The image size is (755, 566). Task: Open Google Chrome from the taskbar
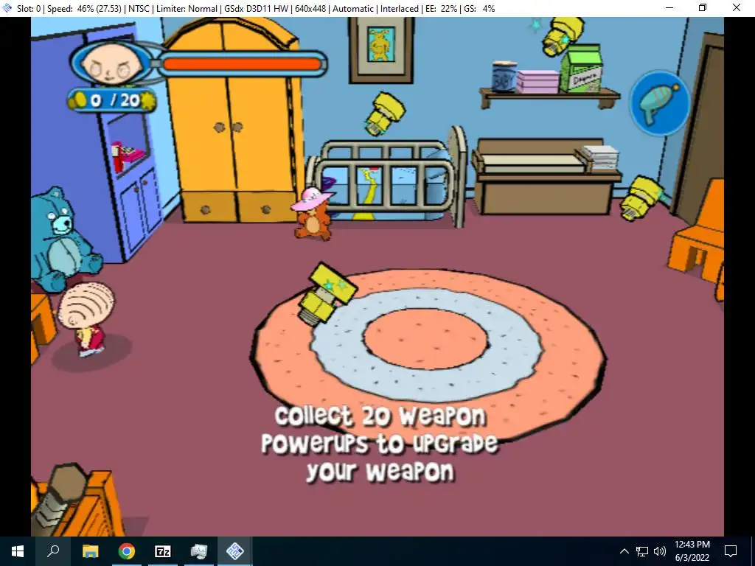[127, 551]
